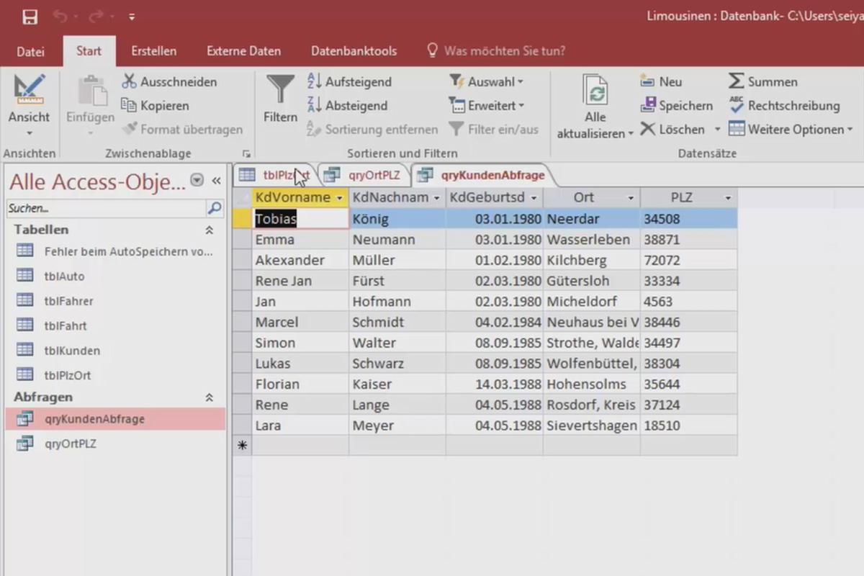
Task: Run Rechtschreibung spell check
Action: point(784,105)
